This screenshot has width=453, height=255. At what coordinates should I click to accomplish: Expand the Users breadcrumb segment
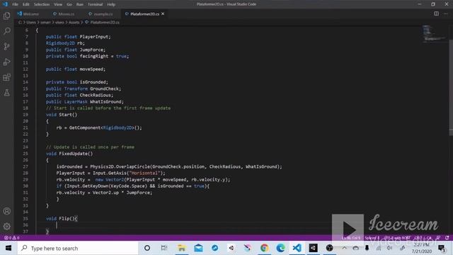[x=31, y=22]
